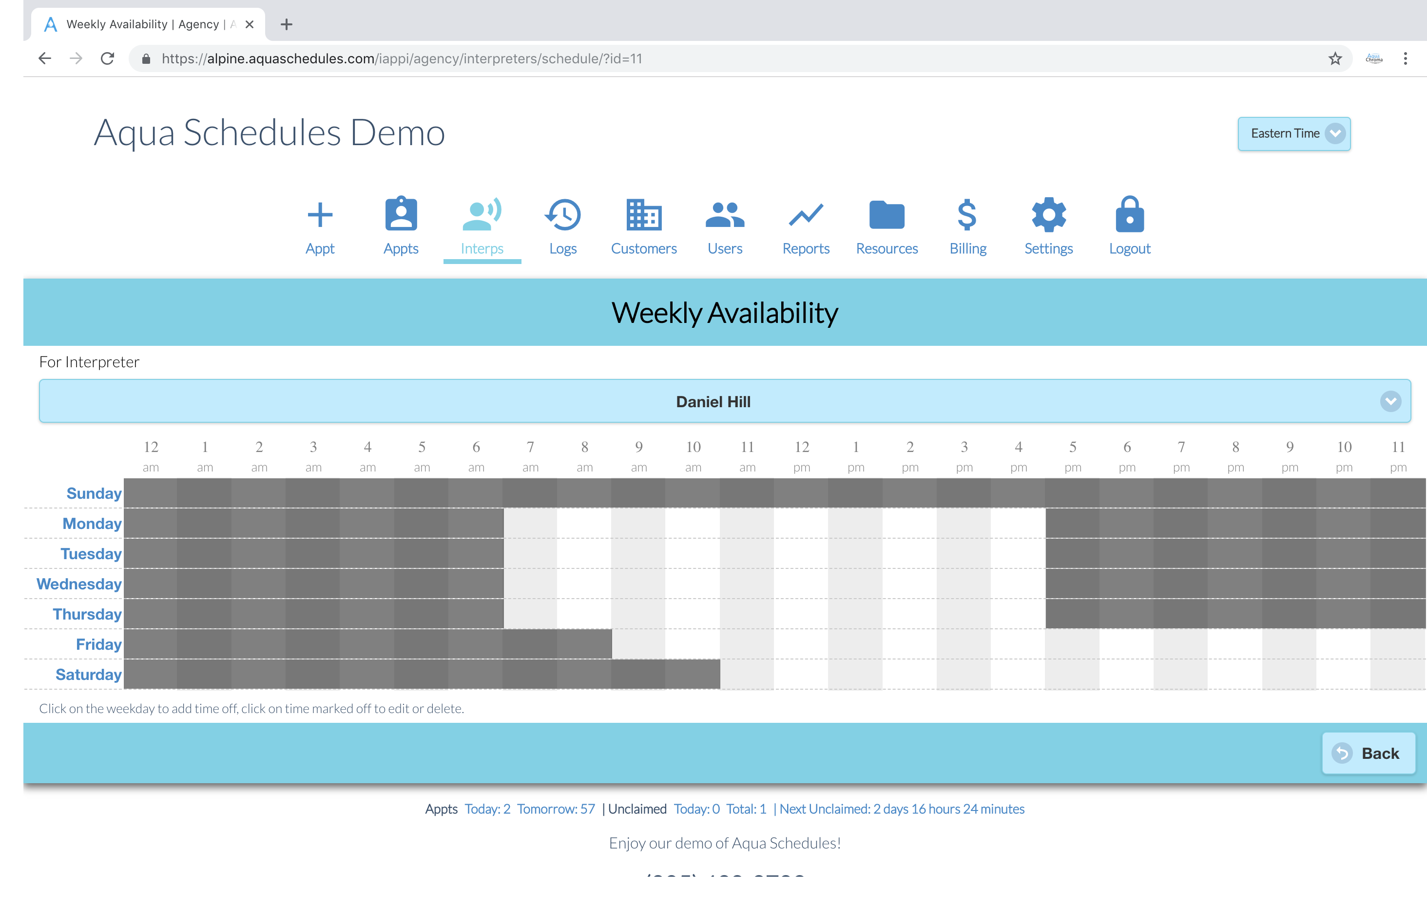Viewport: 1427px width, 904px height.
Task: Open the Unclaimed Total: 1 link
Action: [x=746, y=809]
